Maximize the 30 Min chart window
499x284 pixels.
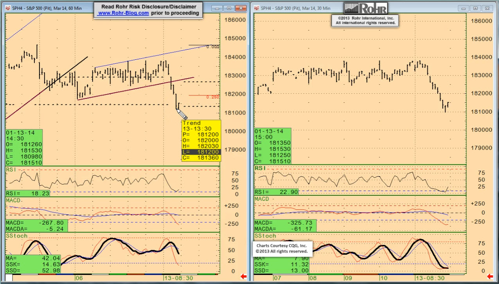pyautogui.click(x=476, y=8)
